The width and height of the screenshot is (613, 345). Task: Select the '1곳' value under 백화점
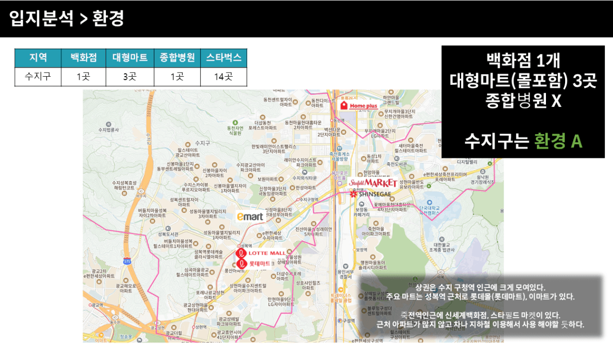pos(84,77)
